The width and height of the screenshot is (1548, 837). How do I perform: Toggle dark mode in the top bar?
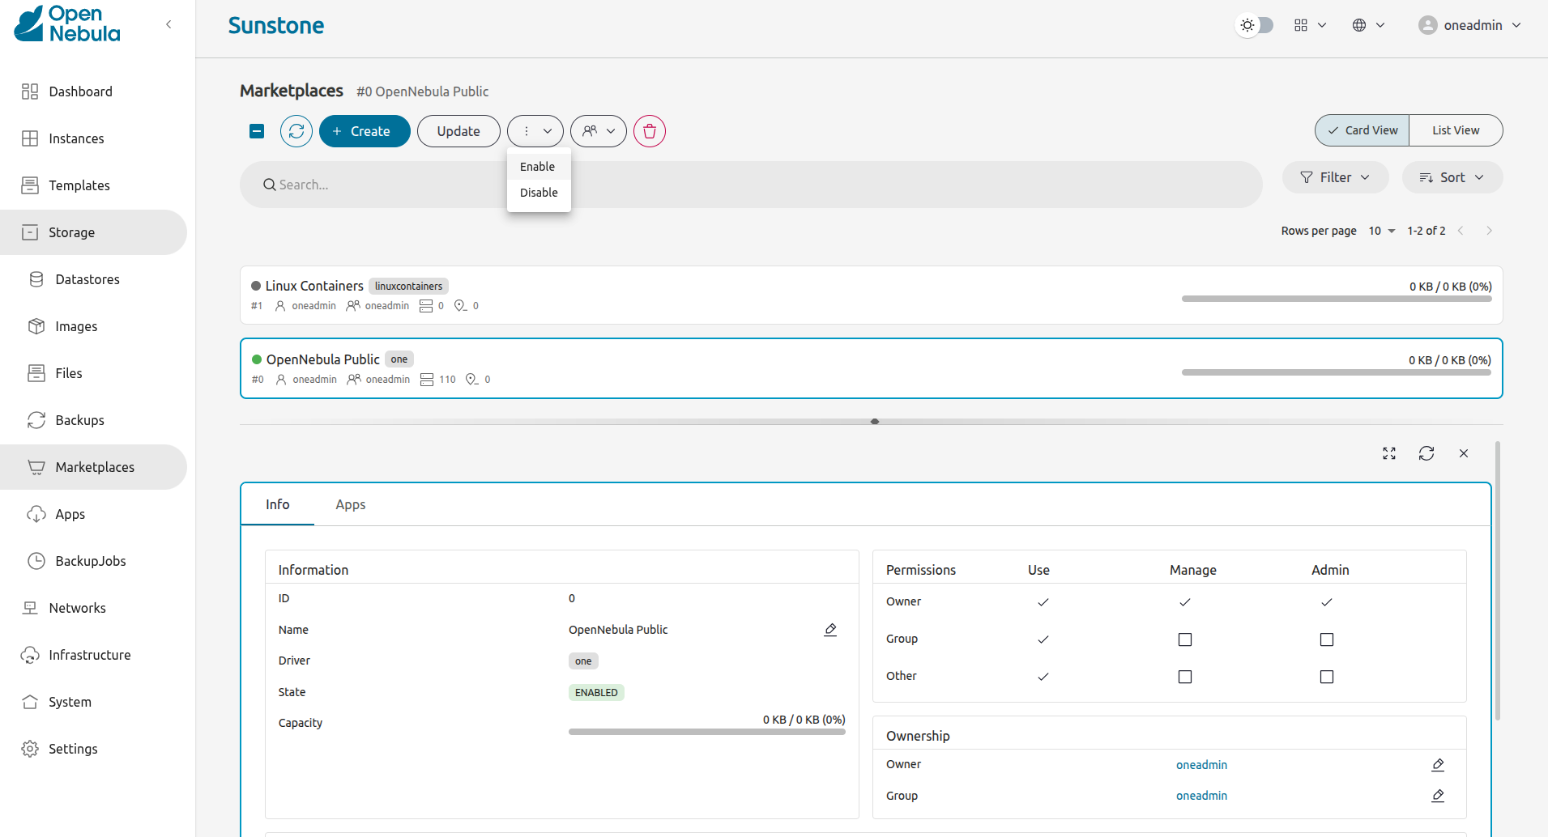tap(1254, 25)
